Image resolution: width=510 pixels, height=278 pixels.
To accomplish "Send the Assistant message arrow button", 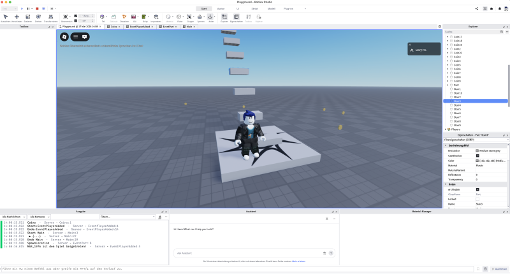I will click(331, 253).
